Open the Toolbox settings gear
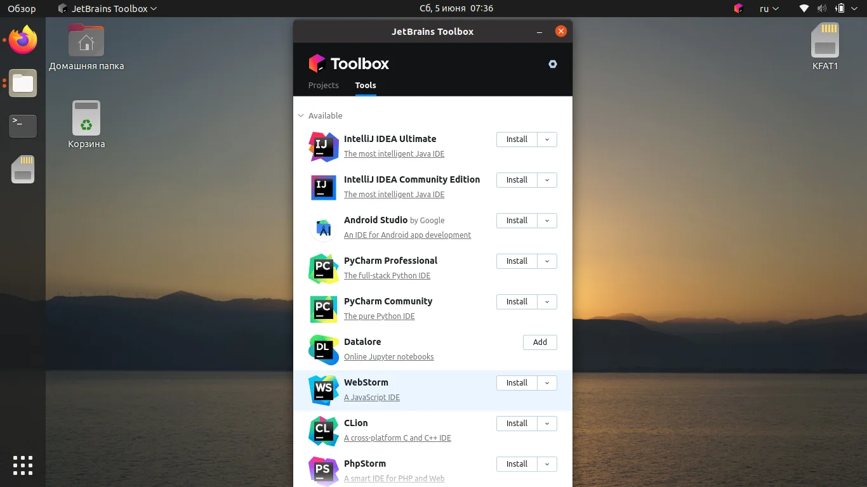The width and height of the screenshot is (867, 487). pos(552,64)
